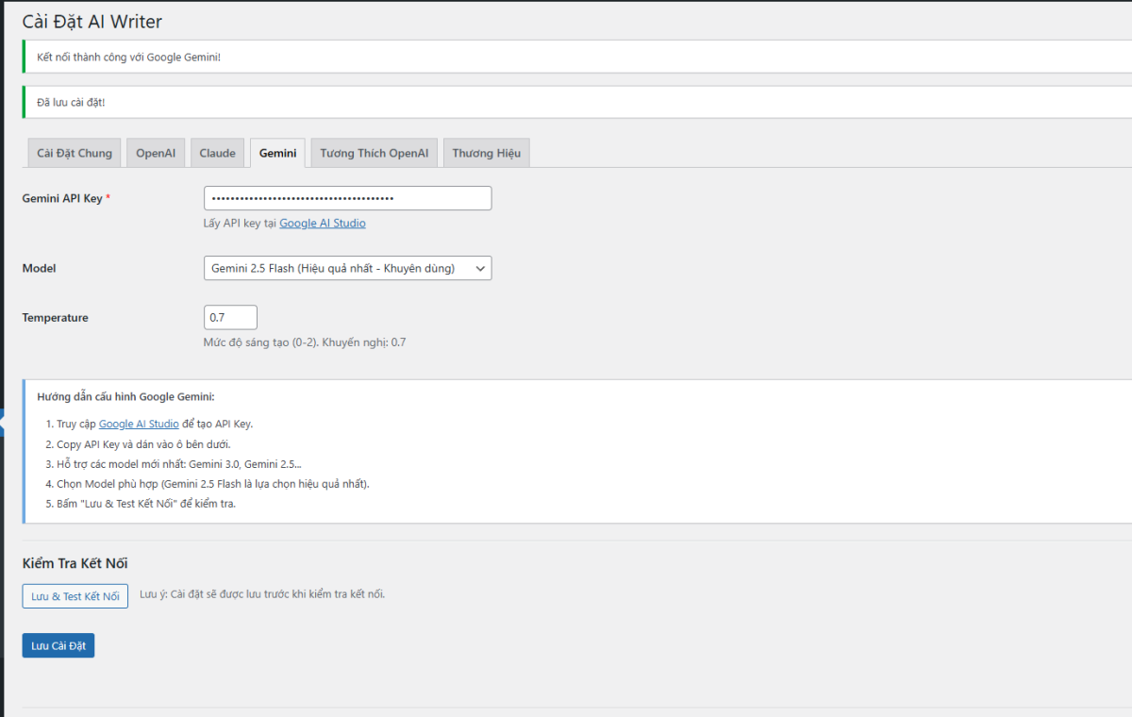
Task: Go to the Tương Thích OpenAI tab
Action: [374, 153]
